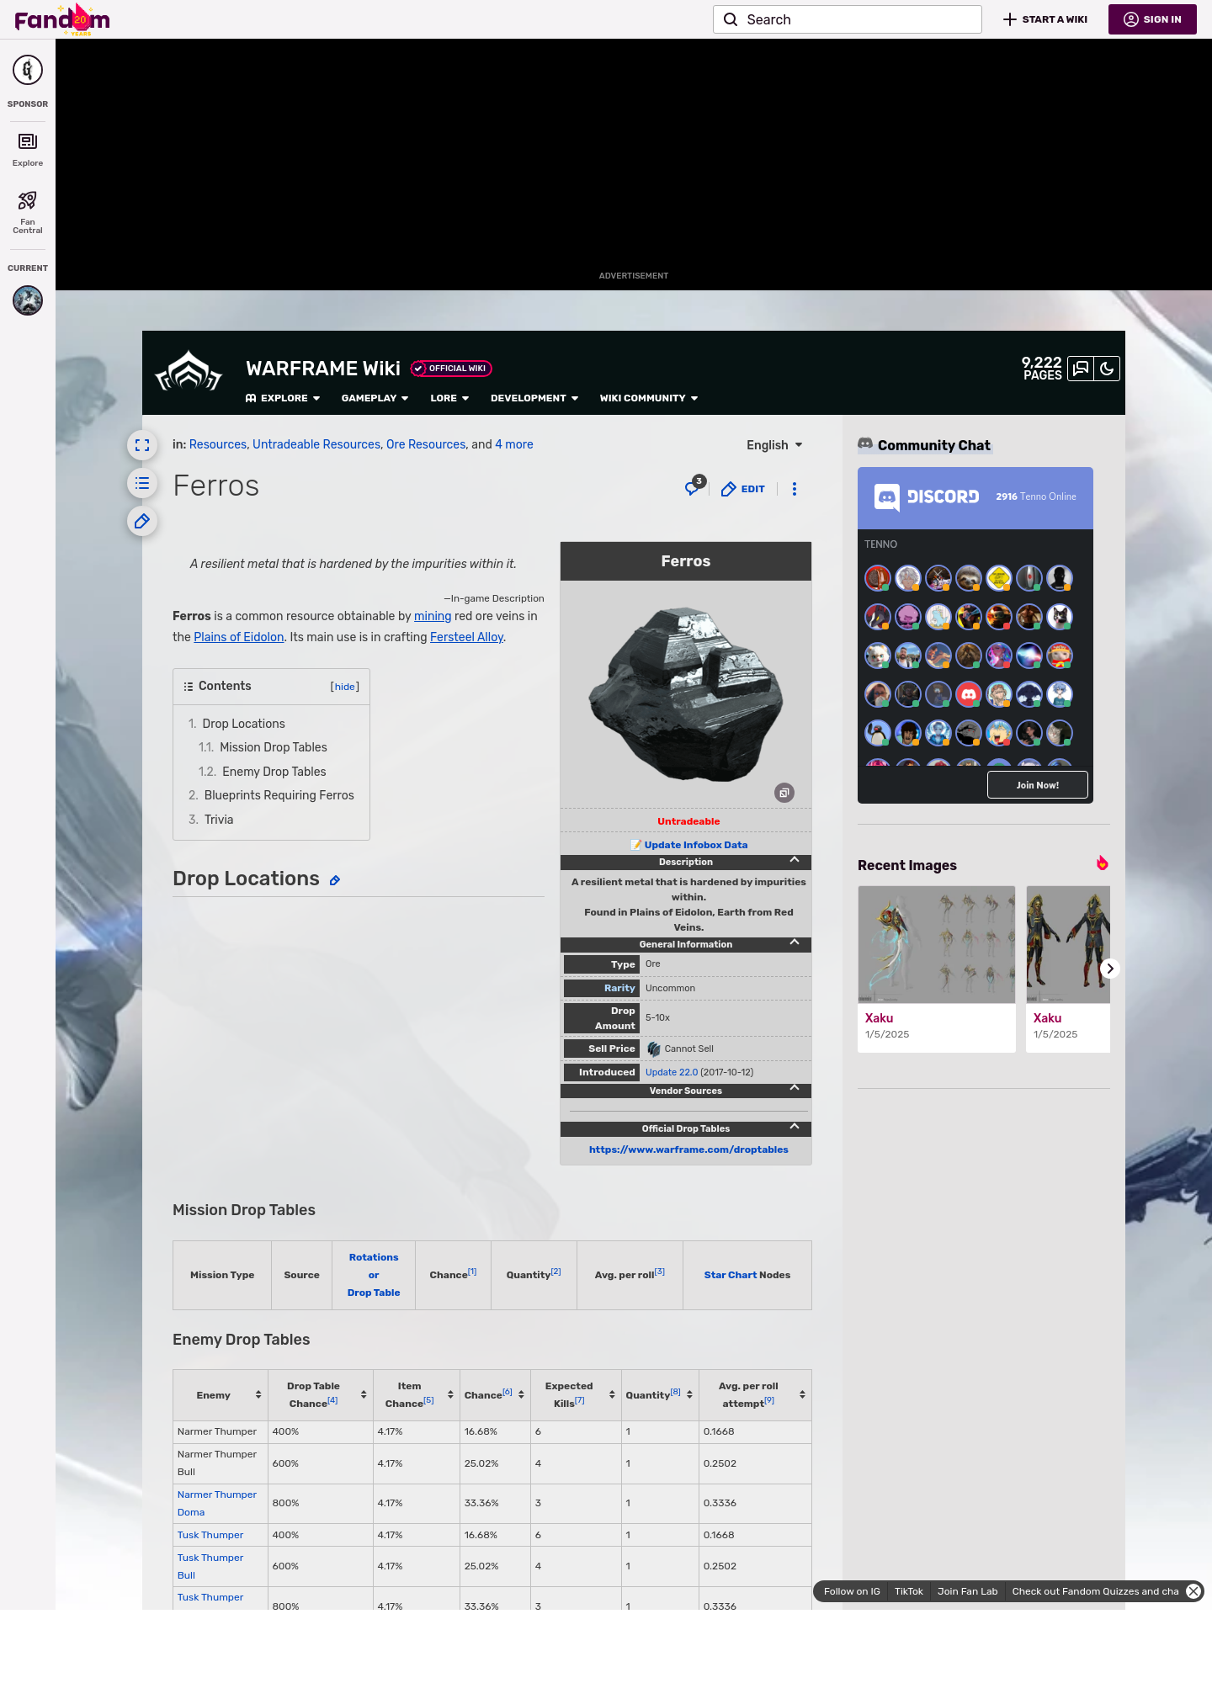Jump to Drop Locations in contents
This screenshot has width=1212, height=1683.
pos(243,724)
